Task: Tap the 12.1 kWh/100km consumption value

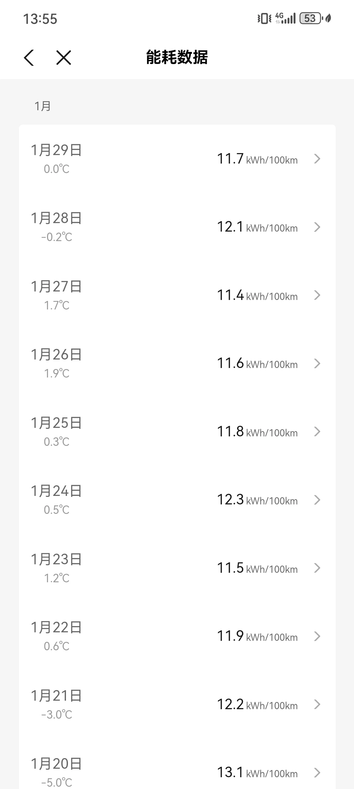Action: point(257,227)
